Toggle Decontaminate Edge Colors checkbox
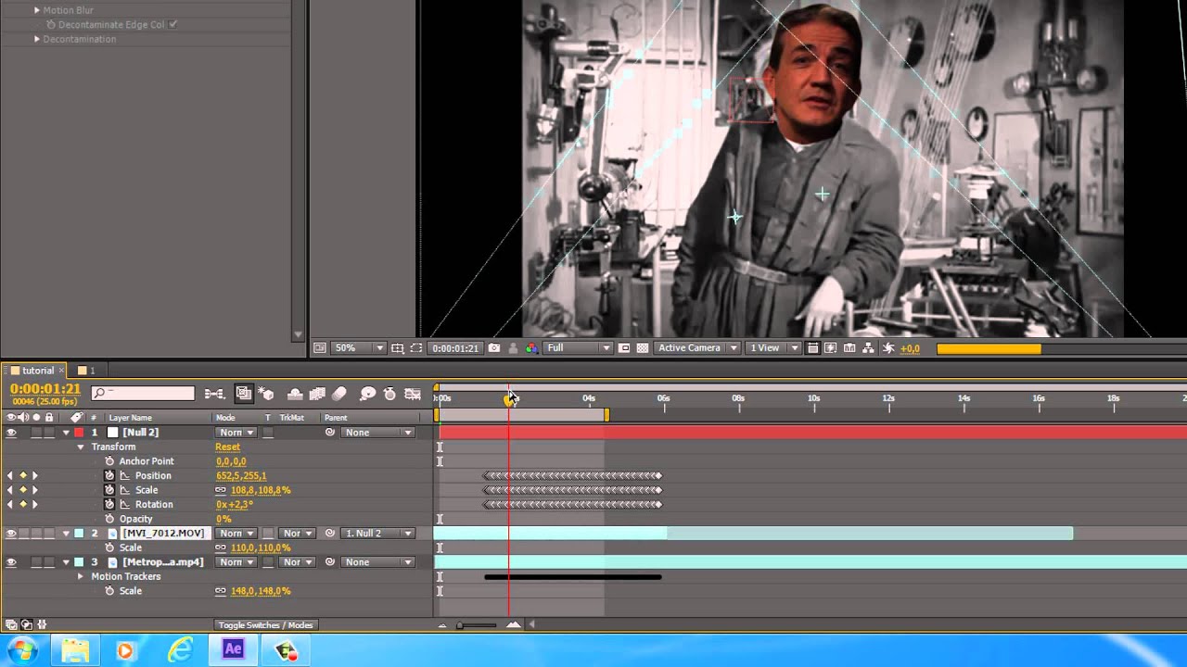 [x=173, y=24]
